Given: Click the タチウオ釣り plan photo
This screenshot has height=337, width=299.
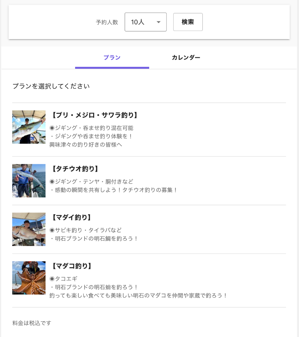Looking at the screenshot, I should pos(29,181).
